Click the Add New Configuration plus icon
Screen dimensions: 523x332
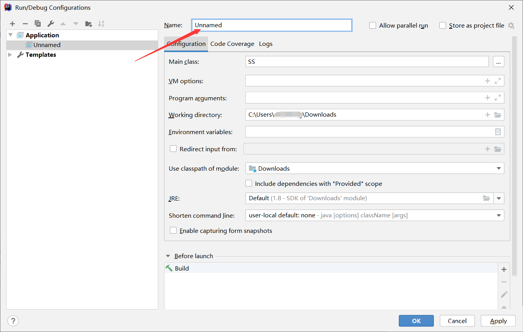12,24
